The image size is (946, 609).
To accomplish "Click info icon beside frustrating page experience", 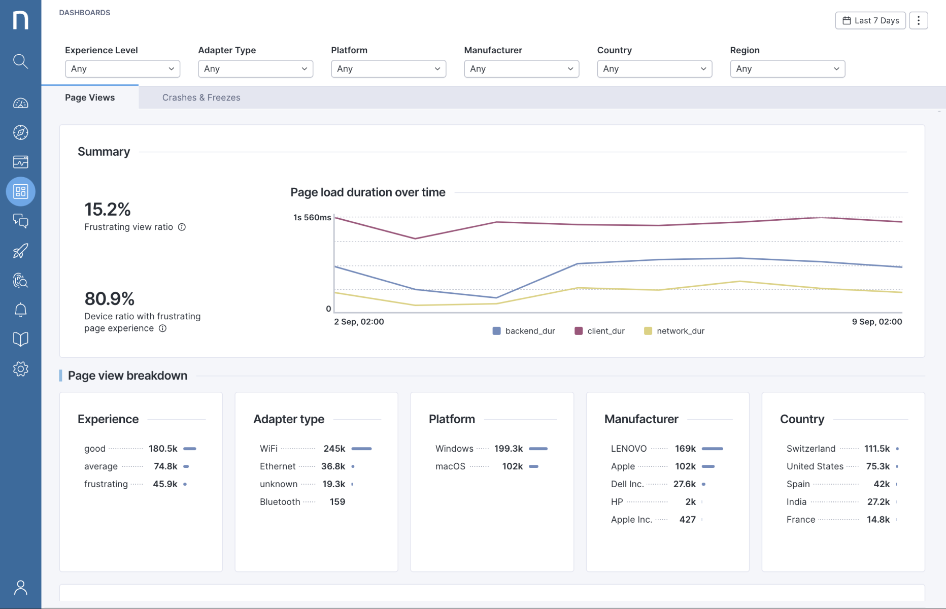I will pyautogui.click(x=162, y=328).
